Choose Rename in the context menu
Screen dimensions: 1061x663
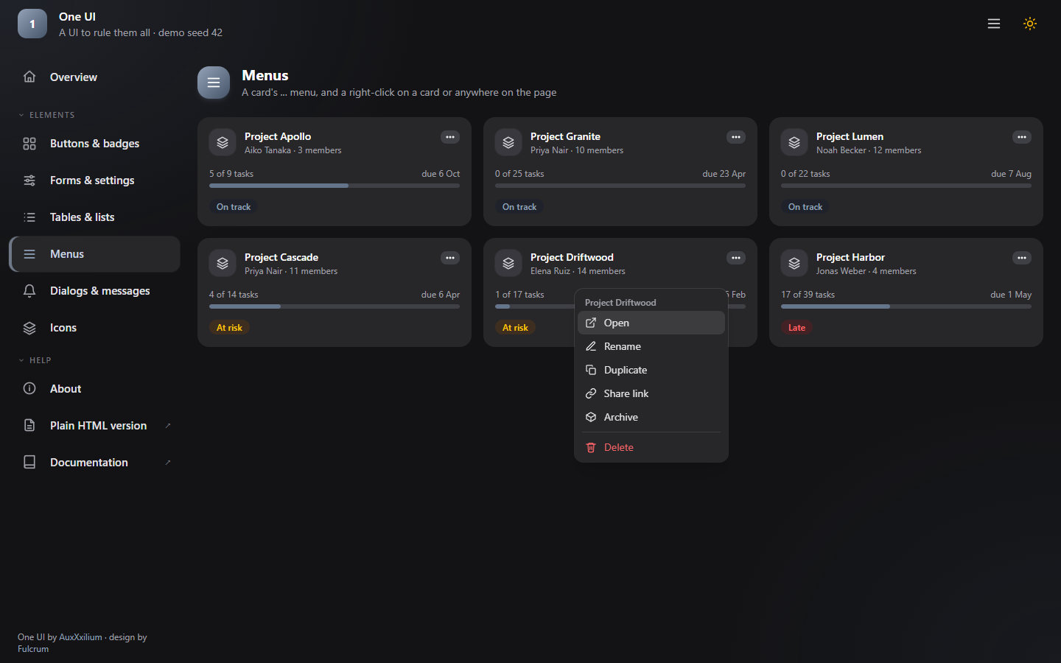651,346
